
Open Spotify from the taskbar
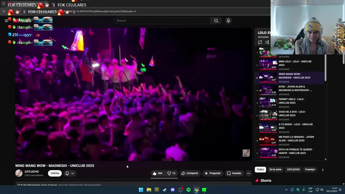[188, 190]
